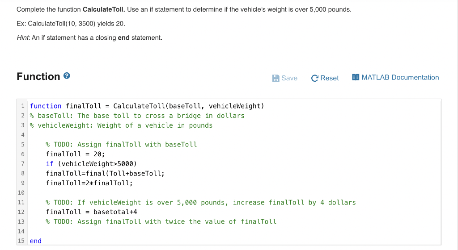Click the Save button label
This screenshot has width=458, height=250.
[289, 78]
